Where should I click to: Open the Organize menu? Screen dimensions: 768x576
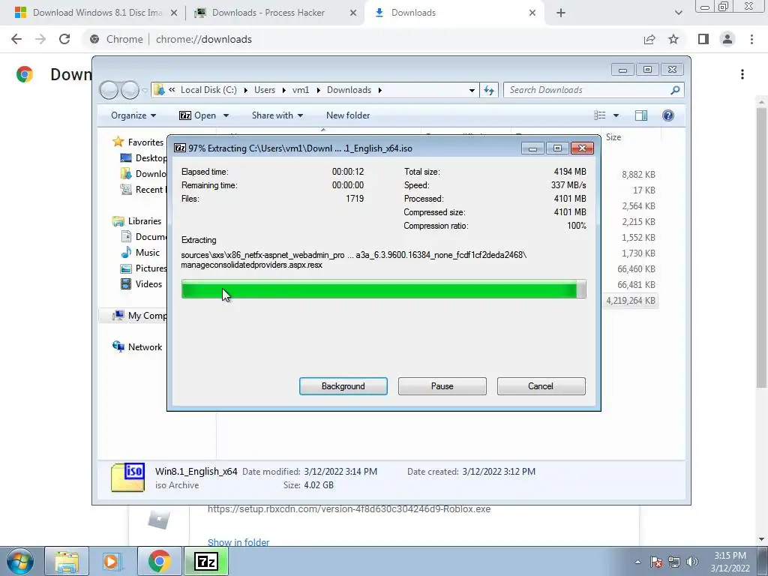133,115
